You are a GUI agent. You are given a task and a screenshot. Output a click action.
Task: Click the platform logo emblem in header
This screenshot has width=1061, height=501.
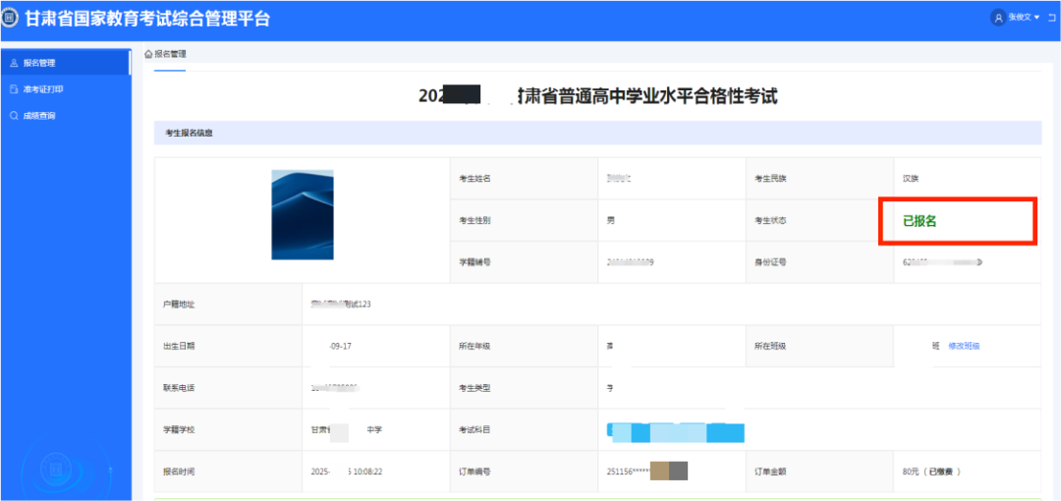[9, 19]
